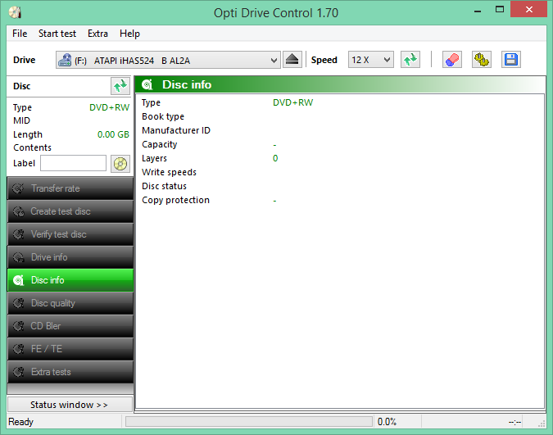
Task: Open the options via the yellow gears icon
Action: 482,60
